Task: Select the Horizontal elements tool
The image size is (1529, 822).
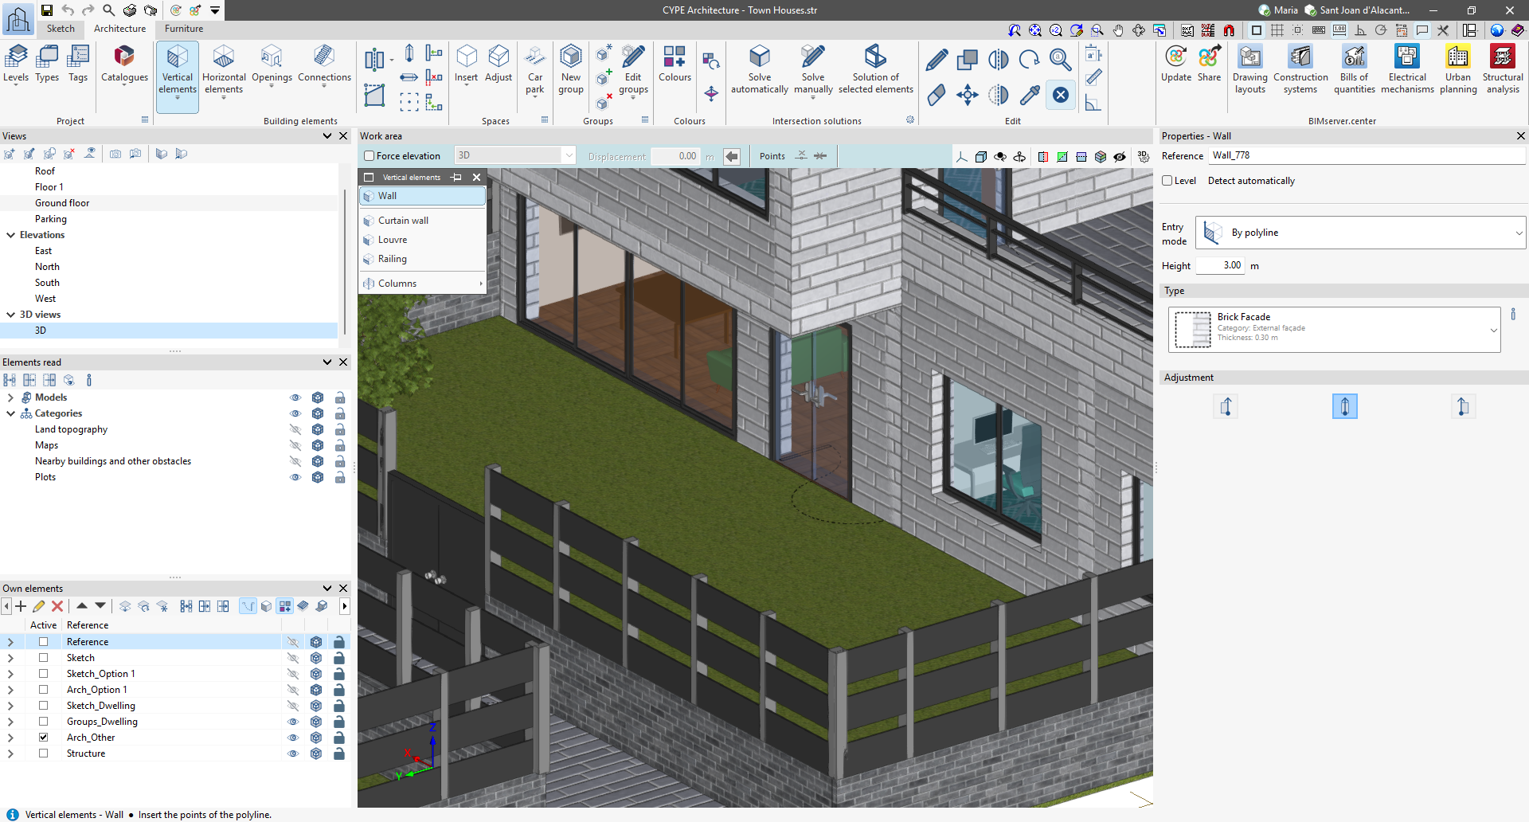Action: tap(224, 71)
